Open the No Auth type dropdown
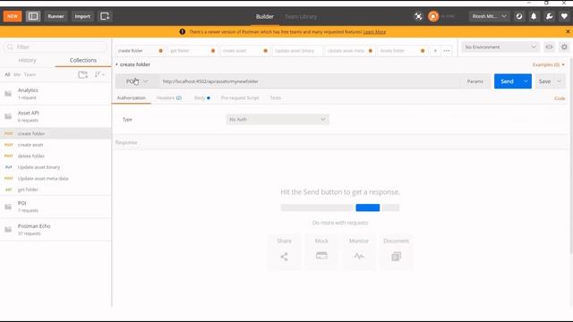 [x=278, y=119]
